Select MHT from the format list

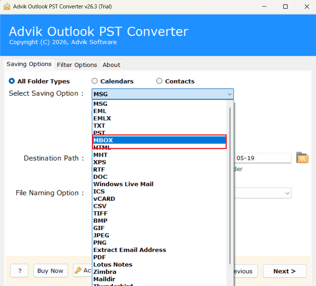point(159,155)
